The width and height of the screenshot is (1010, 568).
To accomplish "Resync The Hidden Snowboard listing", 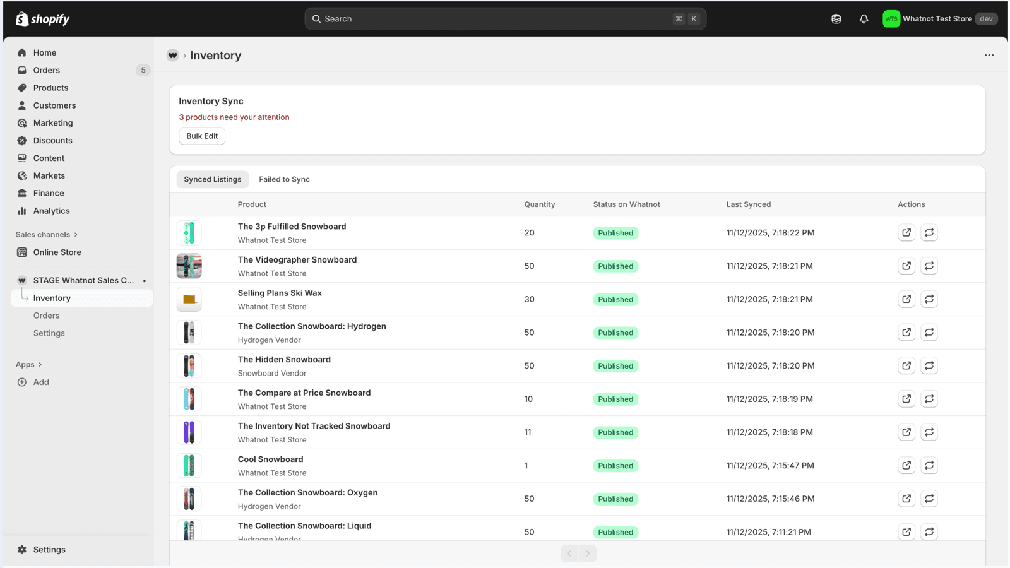I will point(929,366).
